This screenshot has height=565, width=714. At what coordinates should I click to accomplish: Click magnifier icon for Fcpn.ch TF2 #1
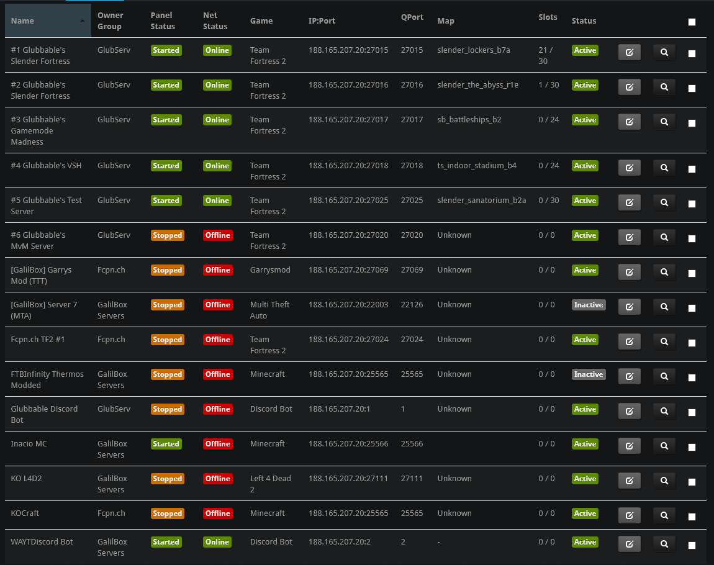click(664, 342)
